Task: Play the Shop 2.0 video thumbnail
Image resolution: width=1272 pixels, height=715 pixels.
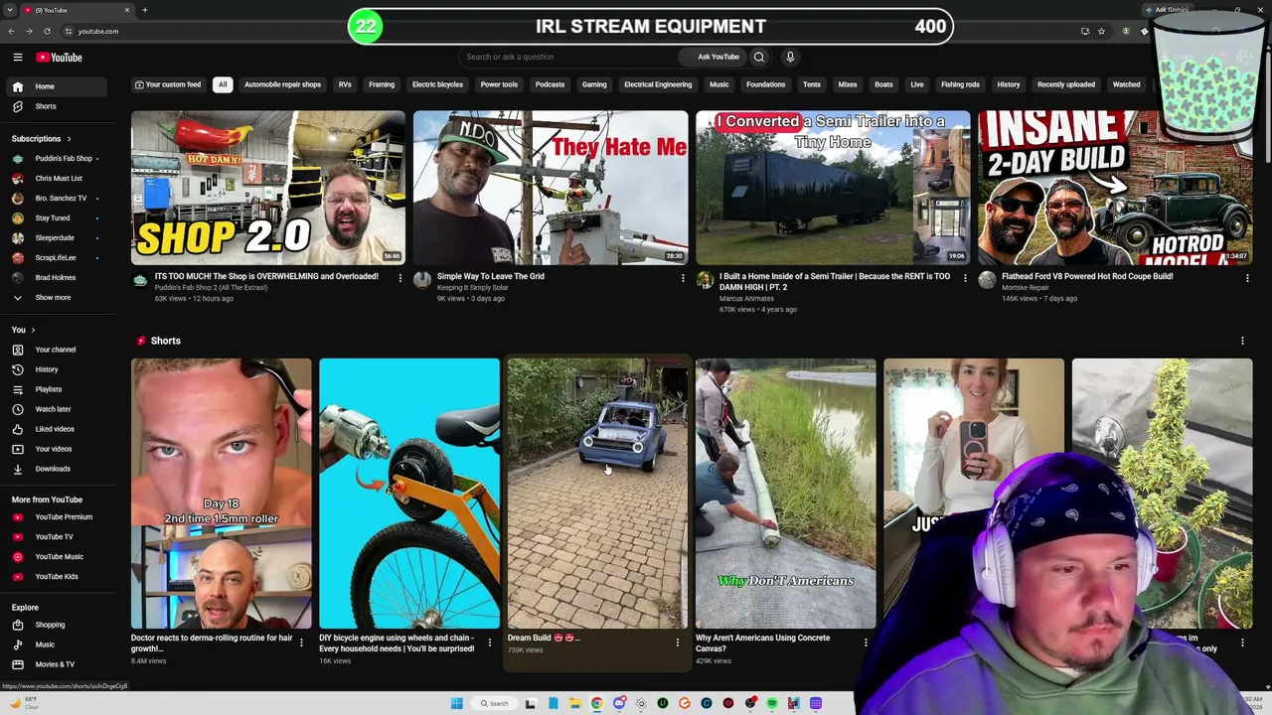Action: click(268, 188)
